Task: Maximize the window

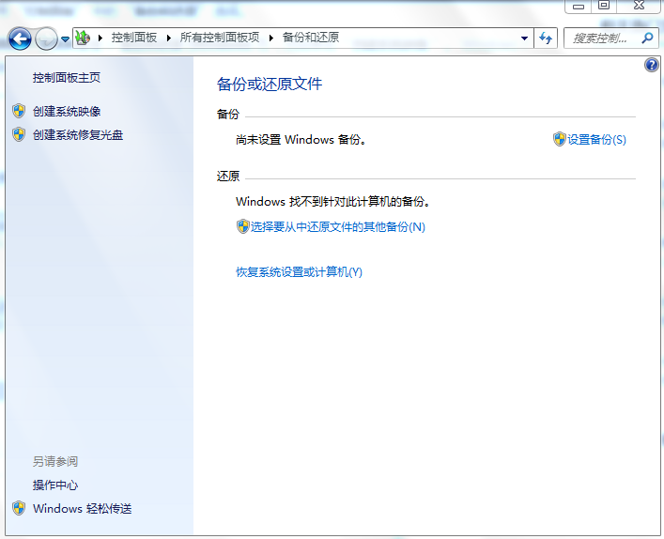Action: (604, 6)
